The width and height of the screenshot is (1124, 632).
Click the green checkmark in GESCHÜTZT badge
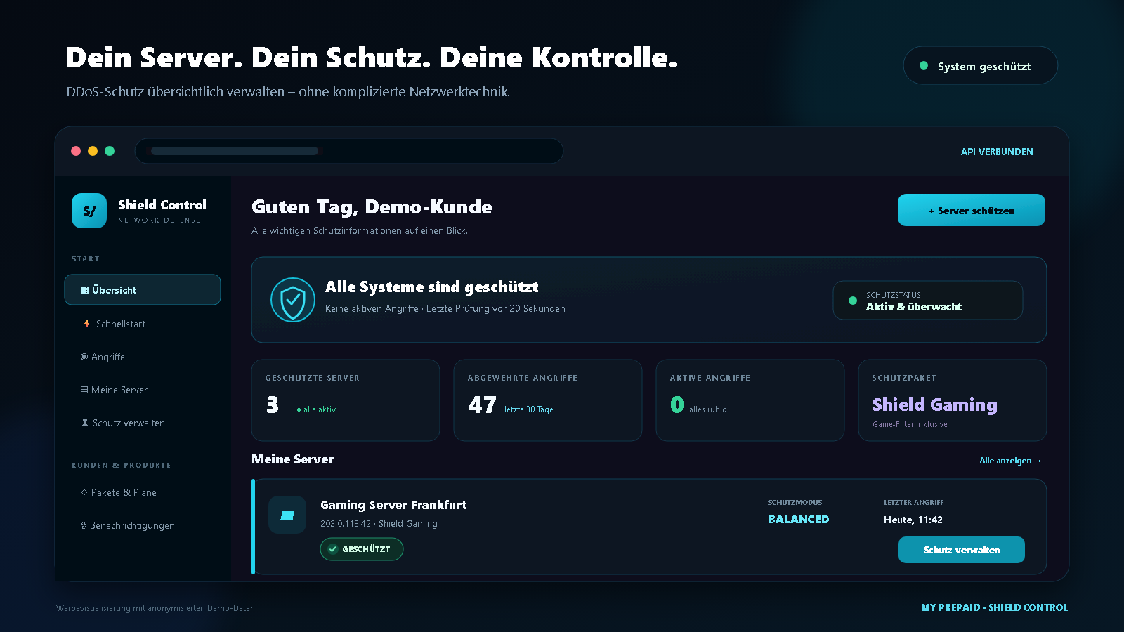coord(333,549)
